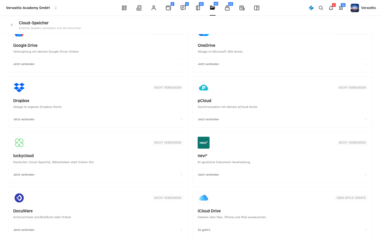Open the dashboard grid icon in the top navigation
Image resolution: width=381 pixels, height=238 pixels.
[x=124, y=8]
